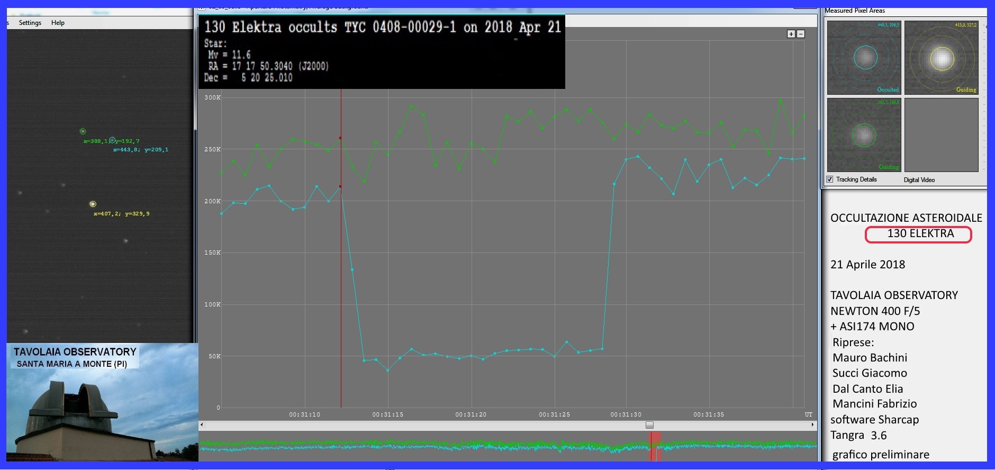The width and height of the screenshot is (995, 470).
Task: Click the 'NEWTON 400 F/5' text line
Action: pos(875,311)
